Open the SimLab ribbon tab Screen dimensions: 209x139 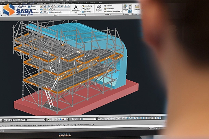click(x=92, y=3)
